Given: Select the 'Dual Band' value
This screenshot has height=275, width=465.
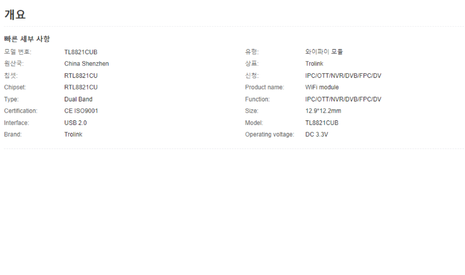Looking at the screenshot, I should tap(78, 99).
